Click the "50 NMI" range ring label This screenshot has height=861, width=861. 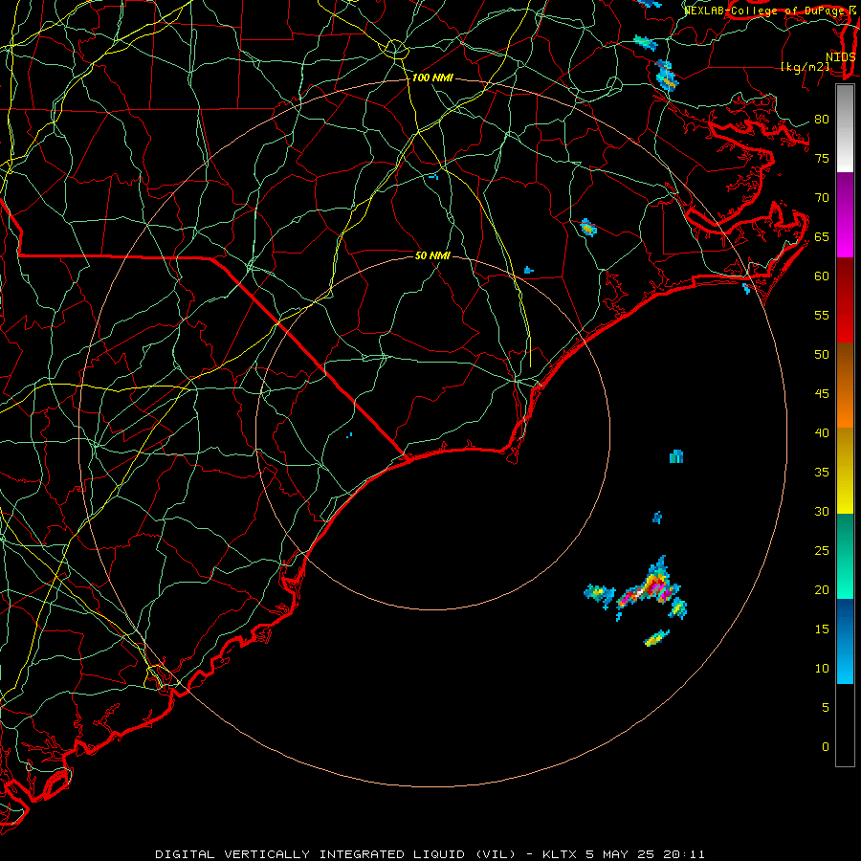432,255
